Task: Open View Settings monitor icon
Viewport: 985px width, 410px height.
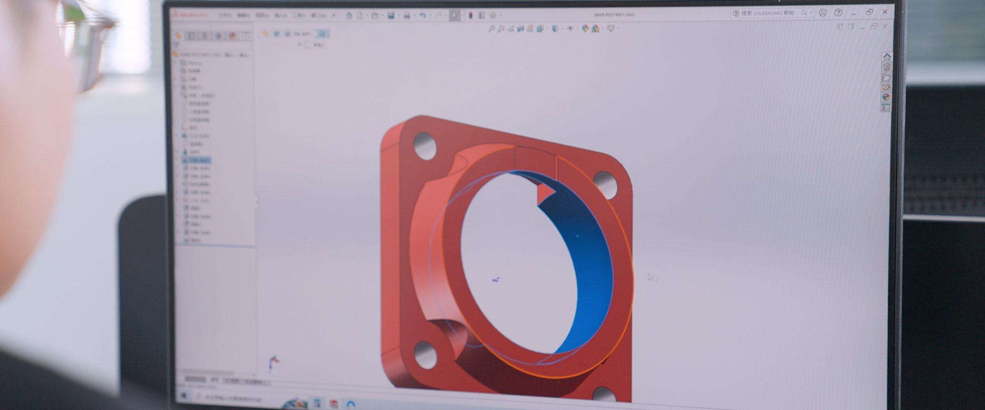Action: tap(611, 29)
